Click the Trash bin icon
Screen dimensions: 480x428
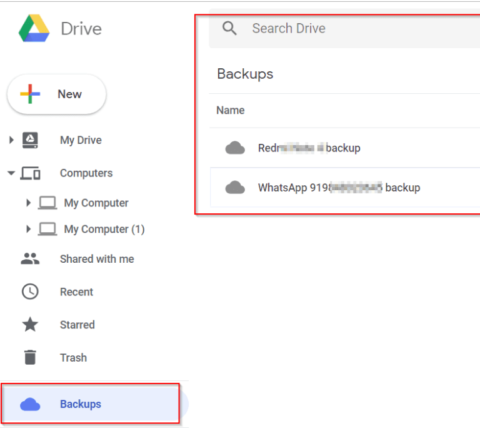tap(30, 357)
